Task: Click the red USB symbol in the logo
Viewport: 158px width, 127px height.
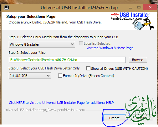Action: pos(115,15)
